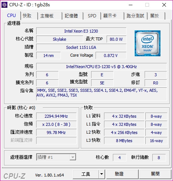The width and height of the screenshot is (173, 181).
Task: Click the Ver. 1.80.1.x64 version text
Action: tap(49, 175)
